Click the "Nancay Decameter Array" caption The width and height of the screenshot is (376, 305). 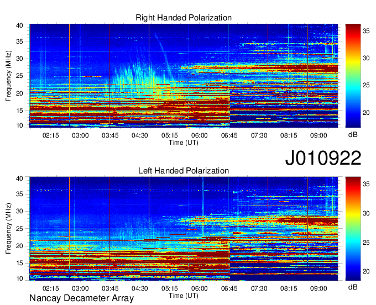(x=81, y=298)
